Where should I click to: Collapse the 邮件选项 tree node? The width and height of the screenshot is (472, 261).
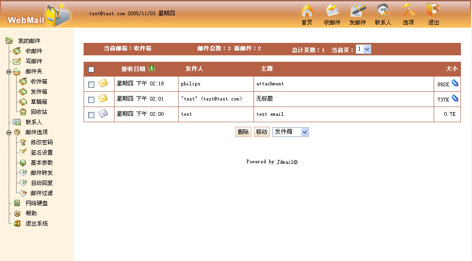9,132
